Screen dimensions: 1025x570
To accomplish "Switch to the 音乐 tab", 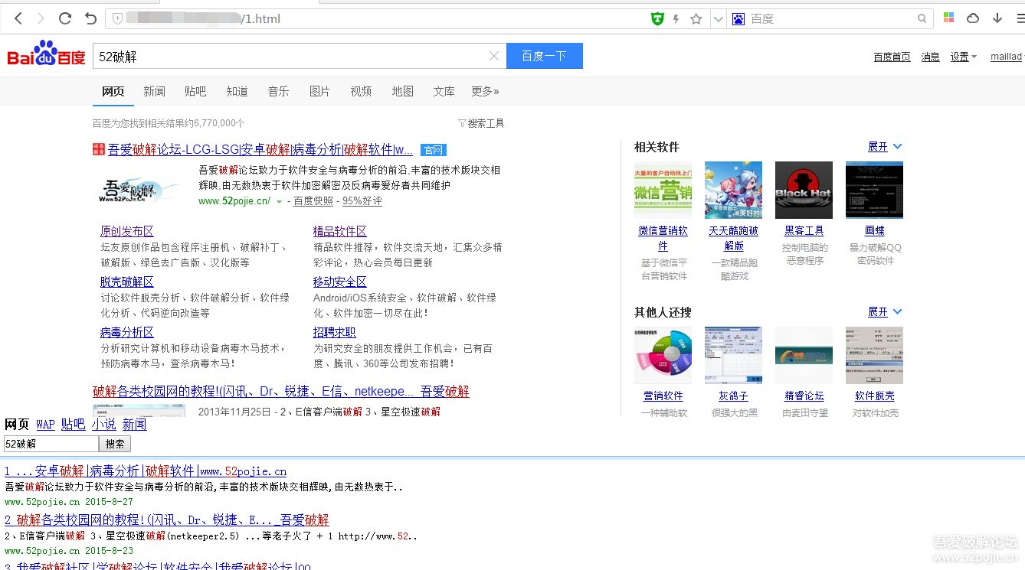I will pyautogui.click(x=279, y=91).
